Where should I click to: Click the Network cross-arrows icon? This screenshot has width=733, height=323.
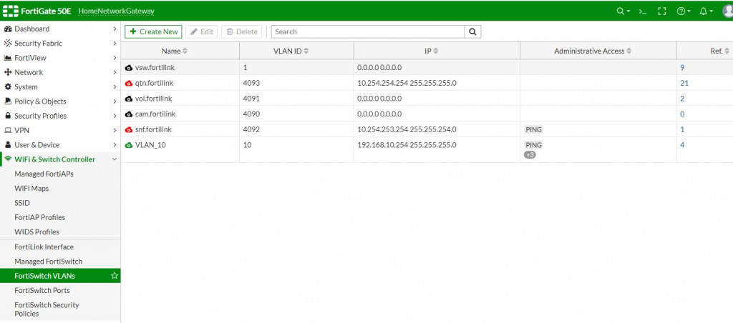[7, 72]
